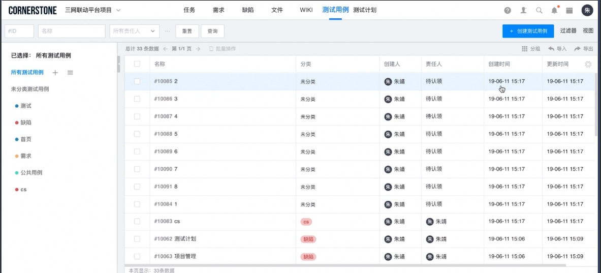Open the 所有责任人 assignee dropdown

point(134,31)
